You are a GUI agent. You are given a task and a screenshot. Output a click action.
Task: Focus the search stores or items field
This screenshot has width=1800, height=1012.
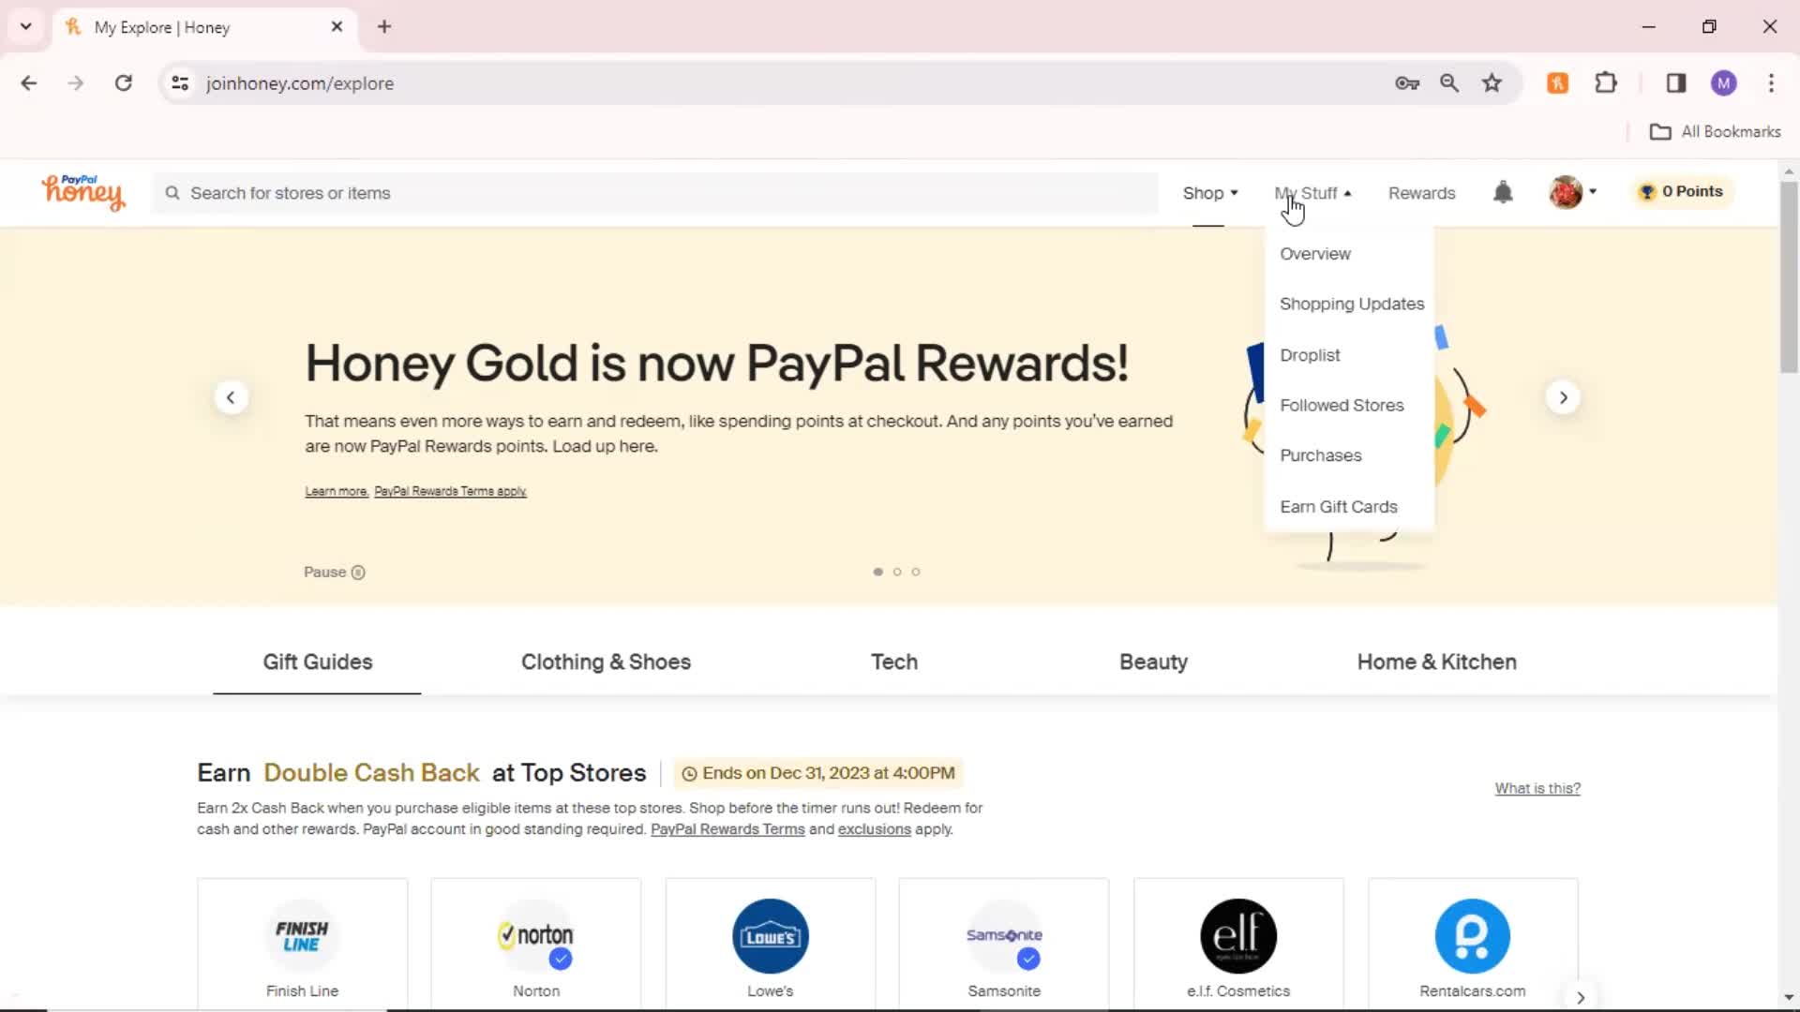(654, 193)
